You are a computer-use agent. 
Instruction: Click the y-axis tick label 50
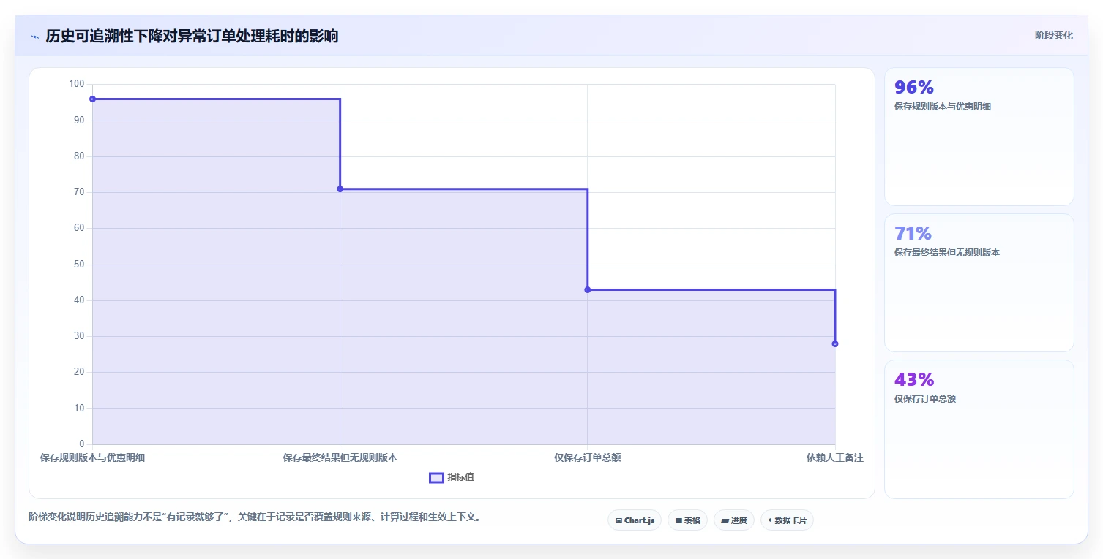pos(79,264)
